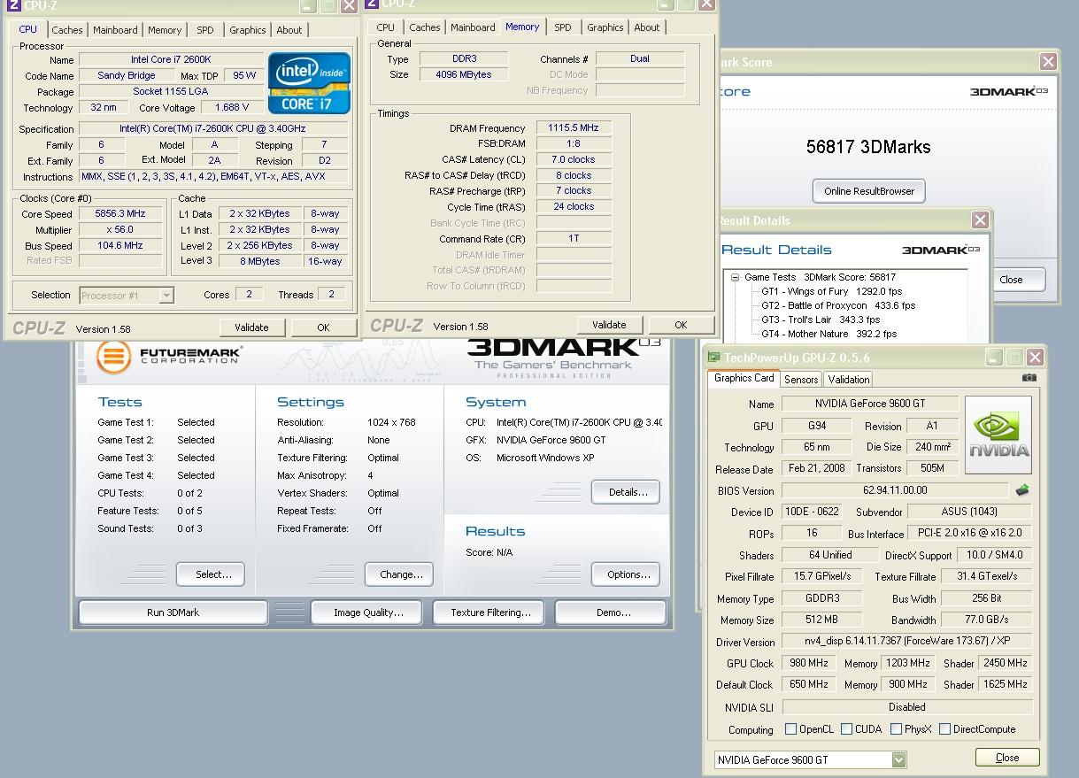Select GT2 - Battle of Proxycon row
The width and height of the screenshot is (1079, 778).
pos(838,305)
